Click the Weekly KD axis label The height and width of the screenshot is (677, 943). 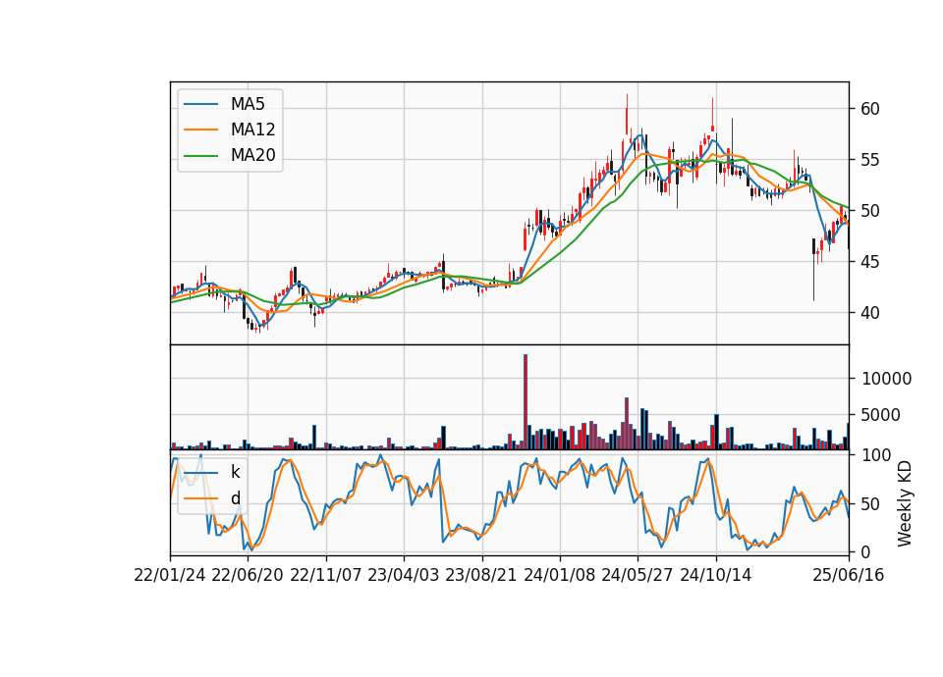click(x=905, y=503)
